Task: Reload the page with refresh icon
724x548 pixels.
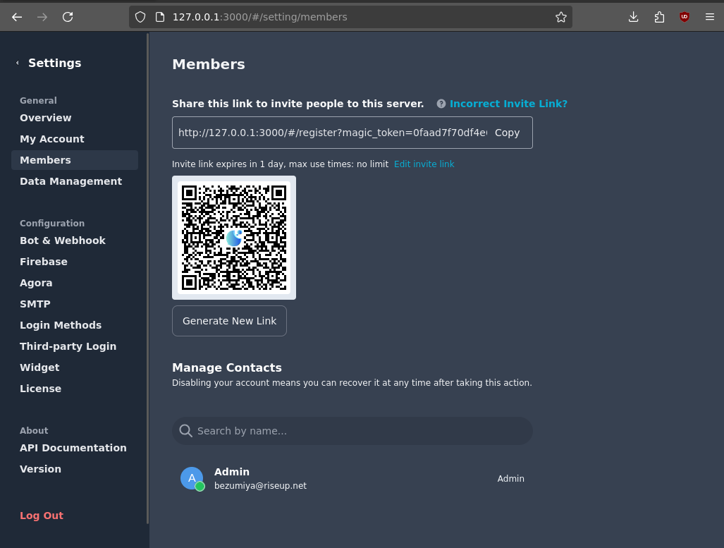Action: click(68, 17)
